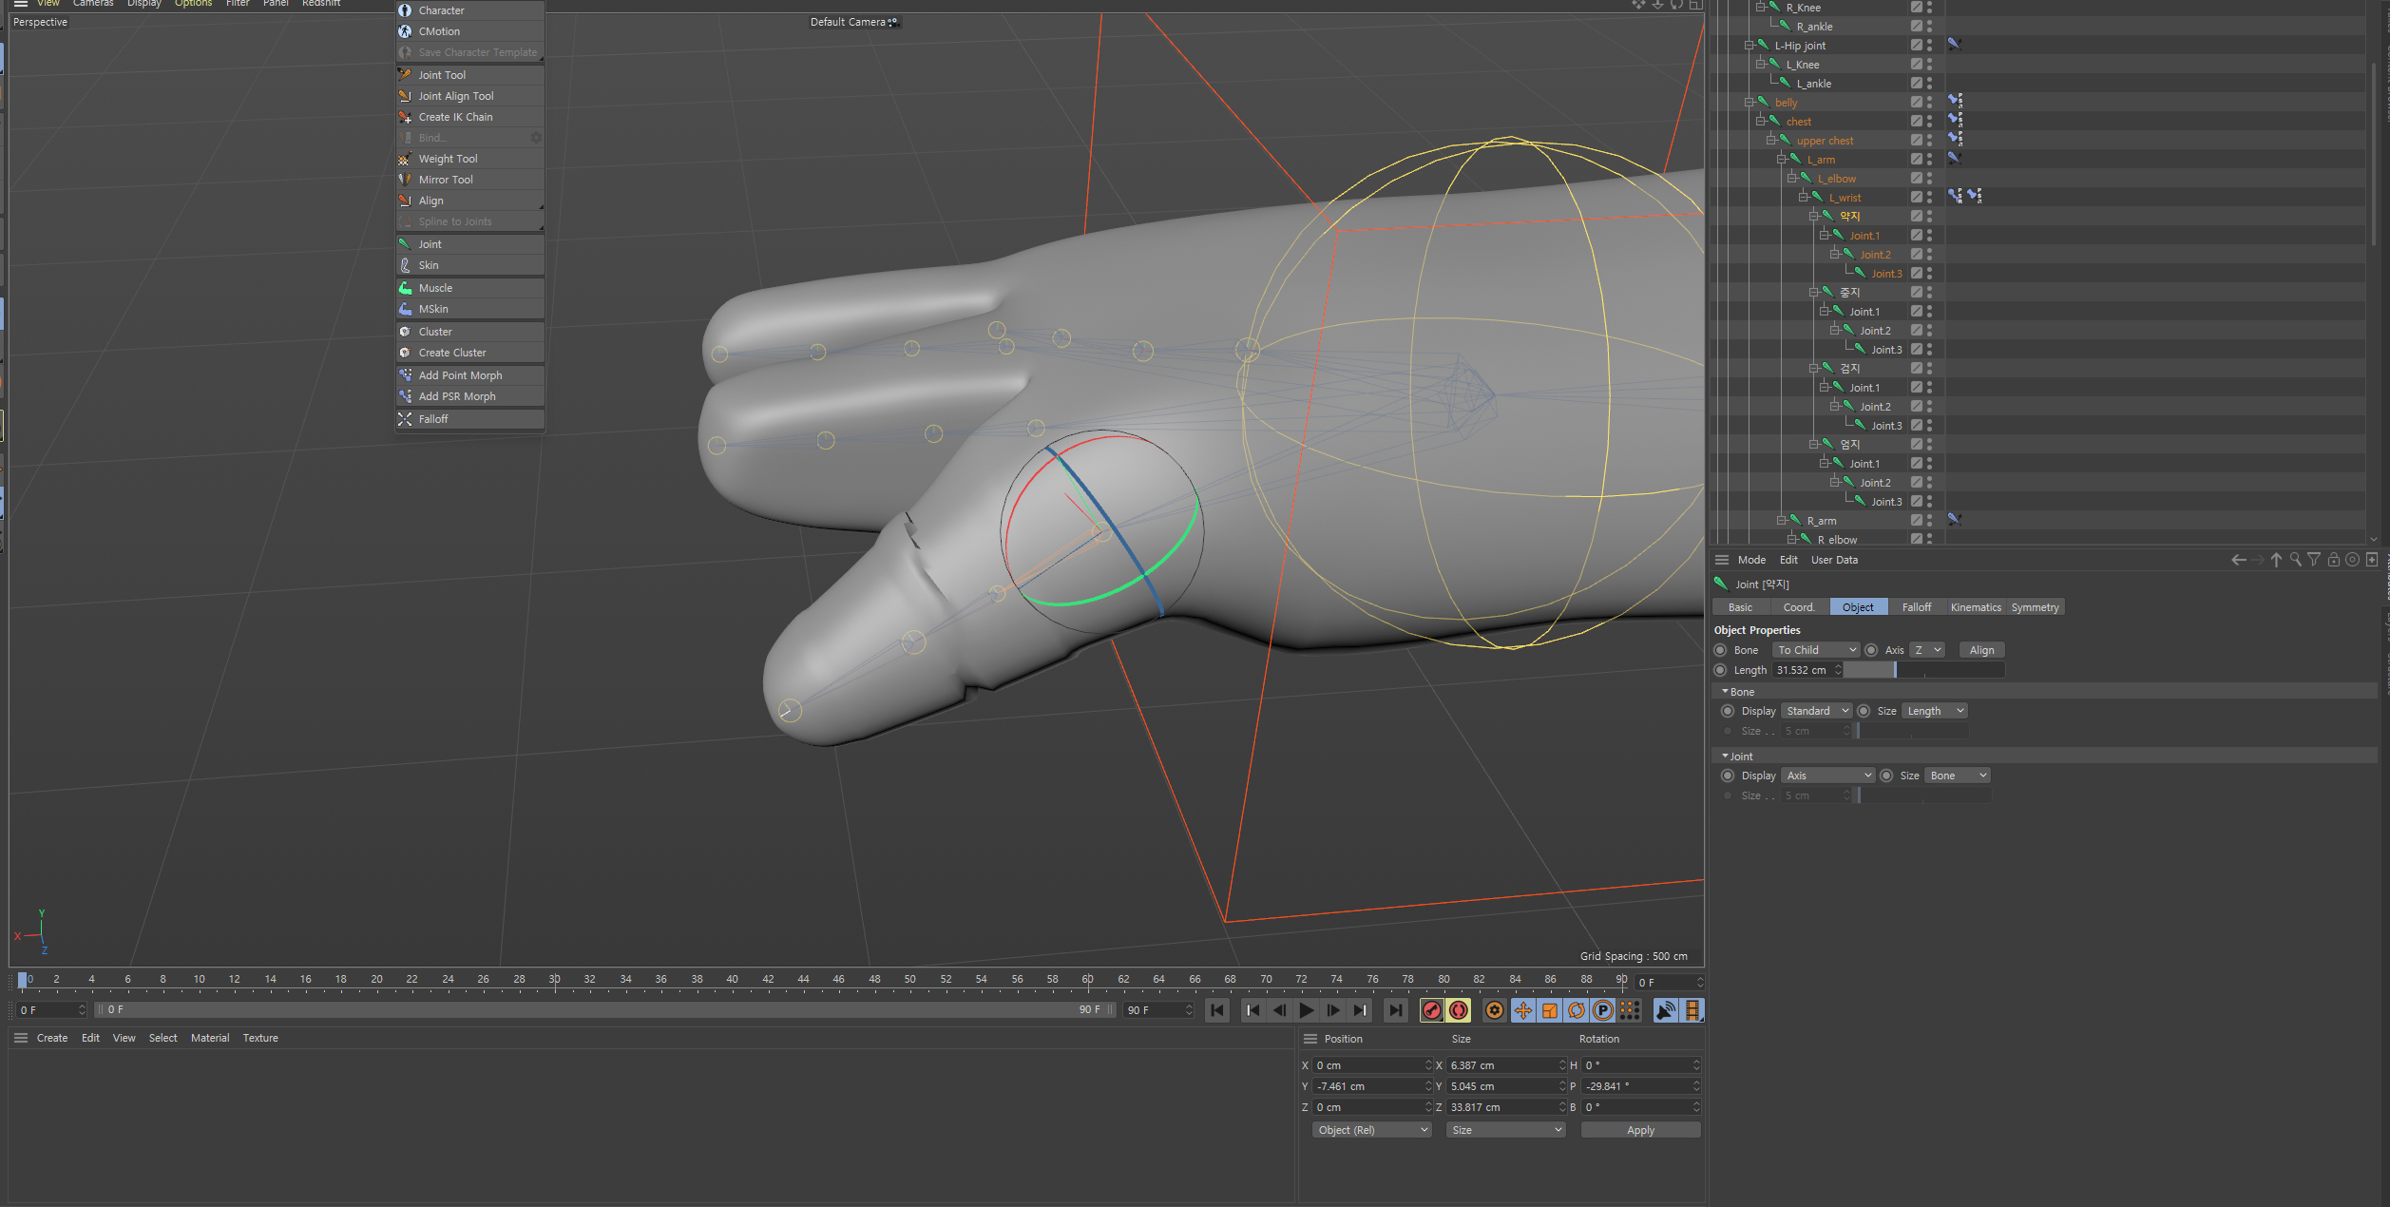Click the CMotion icon

click(x=405, y=31)
